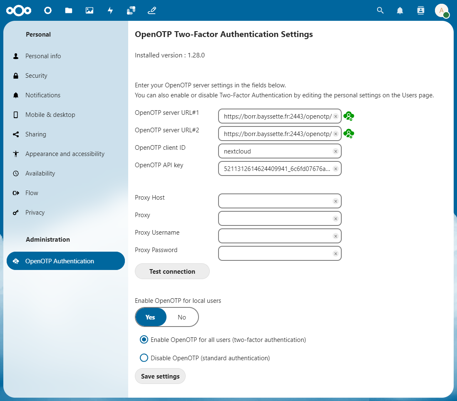Focus the OpenOTP client ID input
Image resolution: width=457 pixels, height=401 pixels.
click(x=280, y=151)
